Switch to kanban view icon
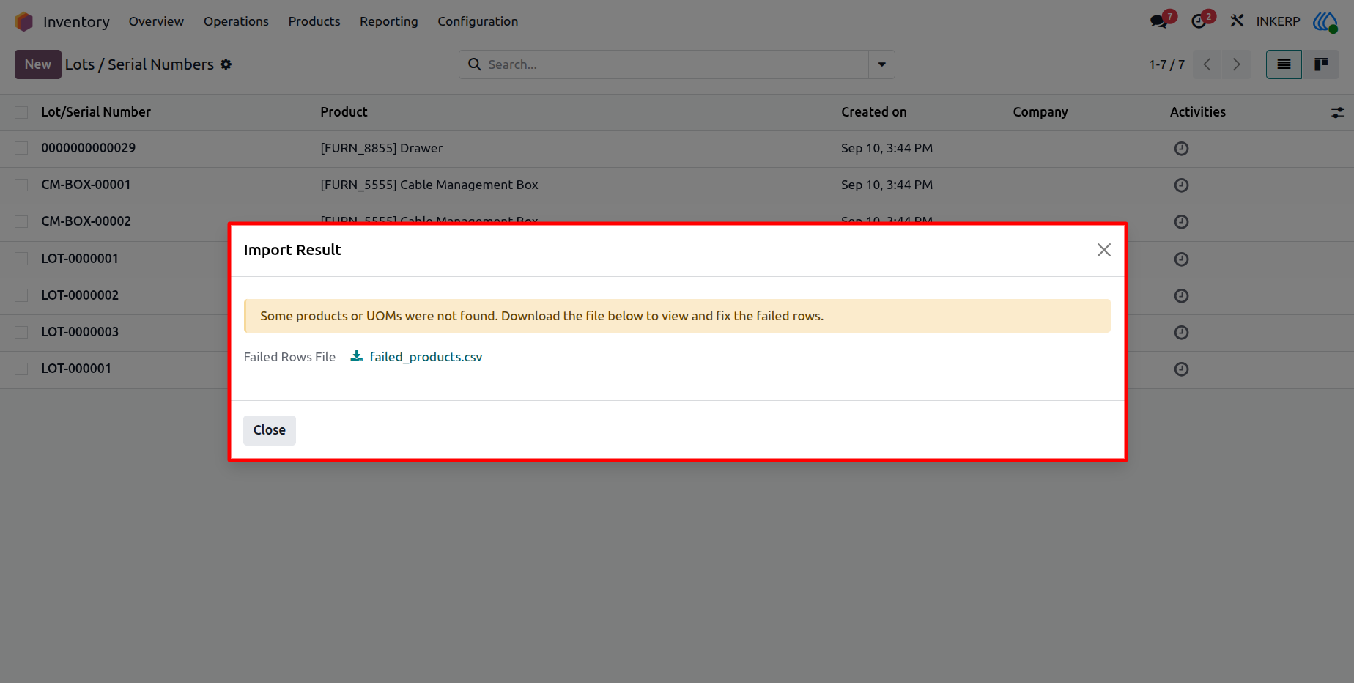This screenshot has height=683, width=1354. pyautogui.click(x=1321, y=64)
